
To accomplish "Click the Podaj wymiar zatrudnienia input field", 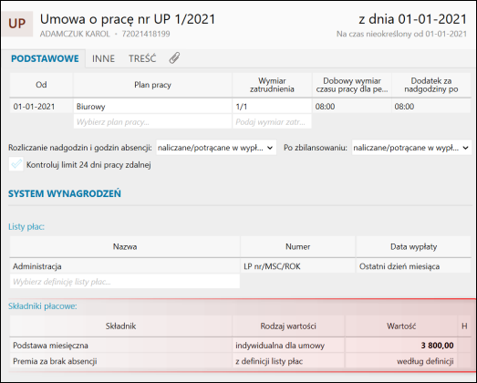I will pos(272,122).
